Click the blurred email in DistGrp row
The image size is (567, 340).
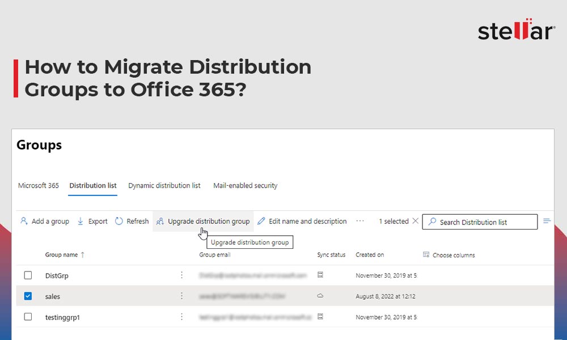[x=253, y=275]
